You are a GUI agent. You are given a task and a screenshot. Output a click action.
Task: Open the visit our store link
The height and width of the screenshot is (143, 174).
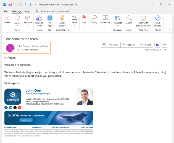click(87, 127)
